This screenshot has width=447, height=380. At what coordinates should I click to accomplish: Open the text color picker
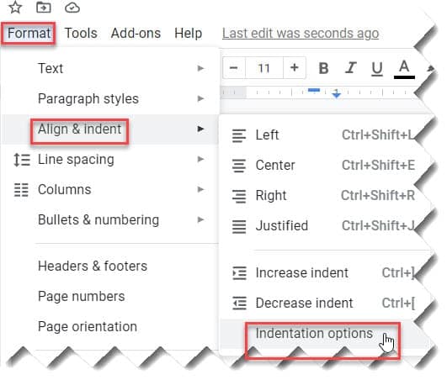pos(404,69)
